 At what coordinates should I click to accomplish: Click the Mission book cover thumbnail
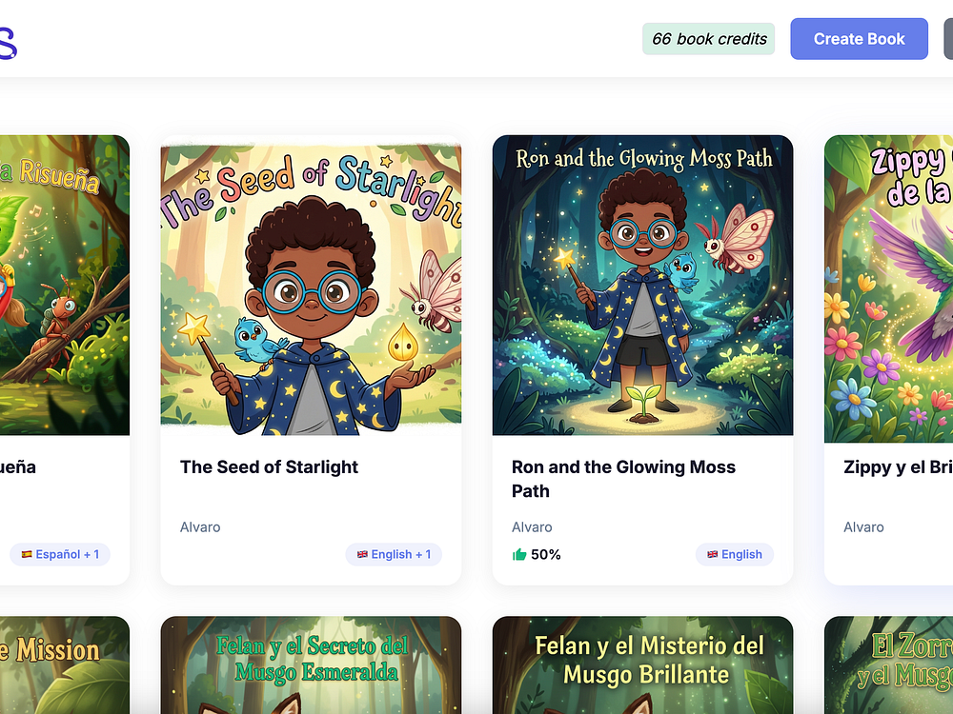click(65, 664)
